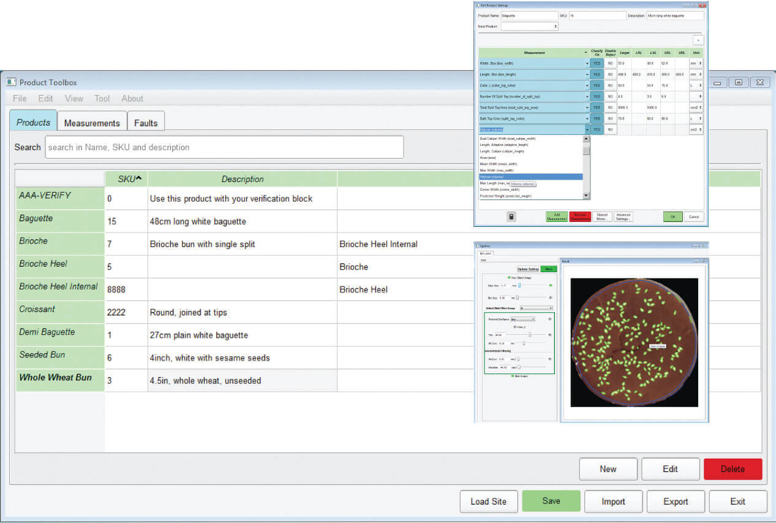
Task: Click OK in Edit Product Settings
Action: [x=673, y=216]
